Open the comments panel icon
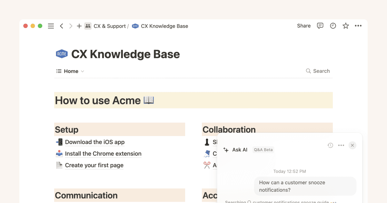 tap(320, 26)
